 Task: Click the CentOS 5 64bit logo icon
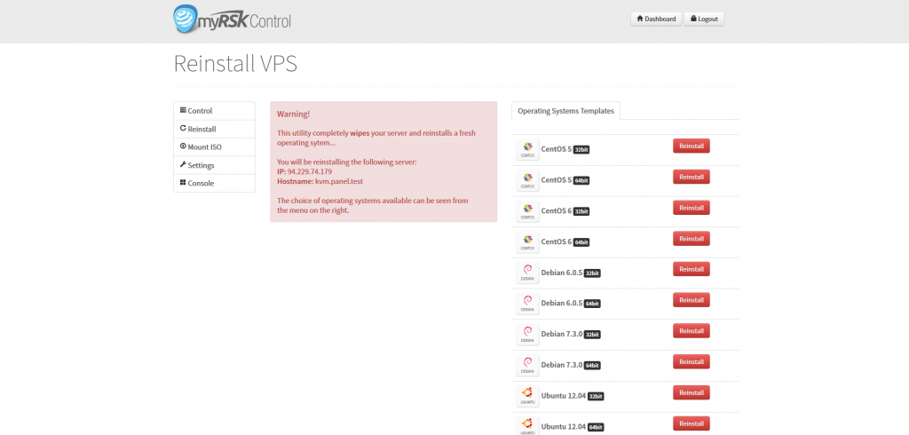pos(527,180)
